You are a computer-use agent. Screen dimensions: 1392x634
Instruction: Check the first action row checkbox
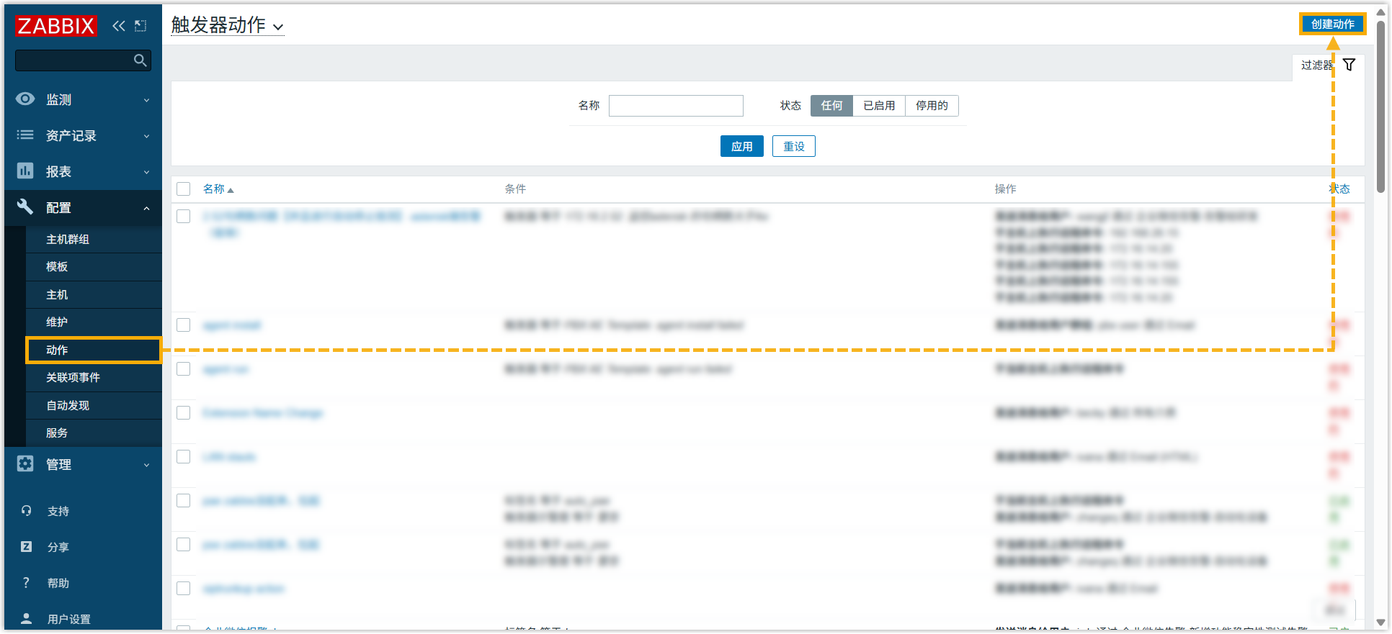(184, 217)
